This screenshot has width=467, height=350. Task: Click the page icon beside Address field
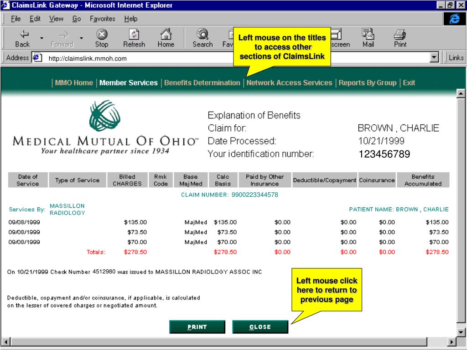[37, 57]
